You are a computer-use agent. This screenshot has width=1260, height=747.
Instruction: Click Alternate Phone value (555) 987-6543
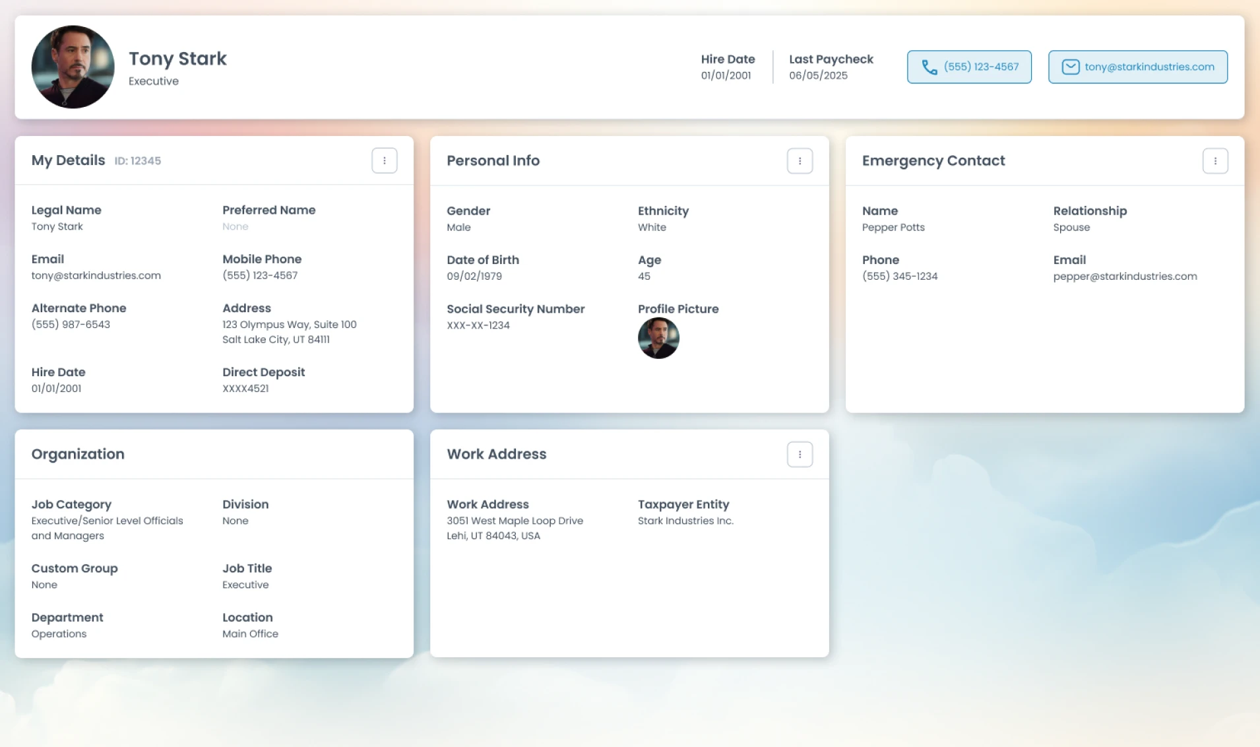[71, 324]
